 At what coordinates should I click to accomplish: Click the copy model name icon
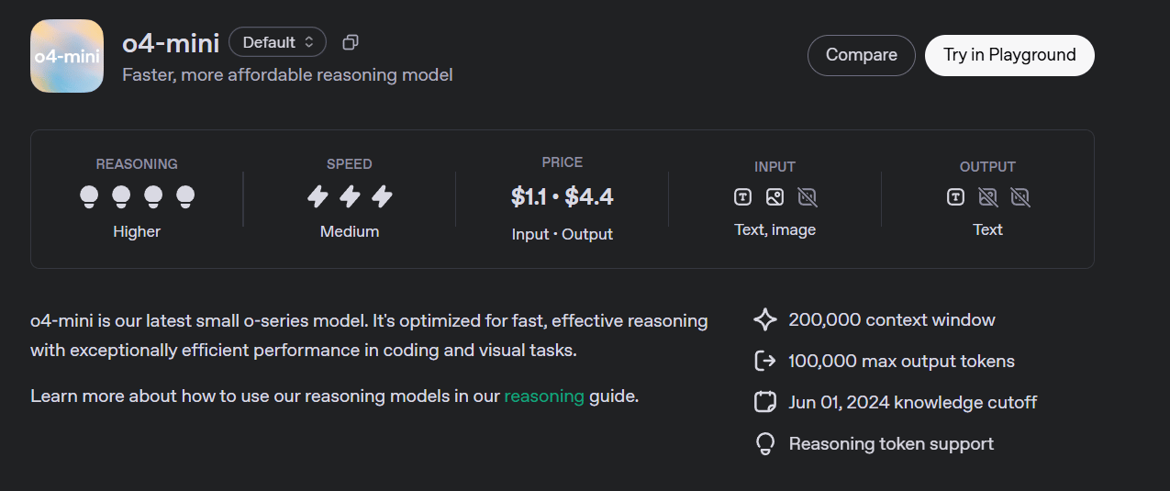pyautogui.click(x=350, y=42)
